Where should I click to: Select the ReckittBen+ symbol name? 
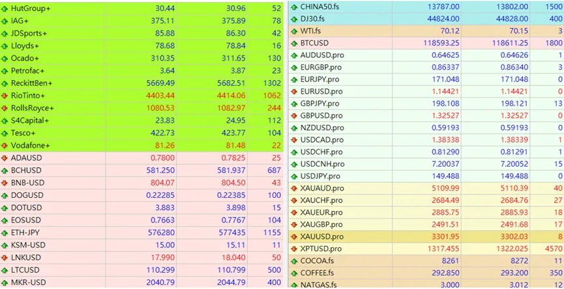32,83
